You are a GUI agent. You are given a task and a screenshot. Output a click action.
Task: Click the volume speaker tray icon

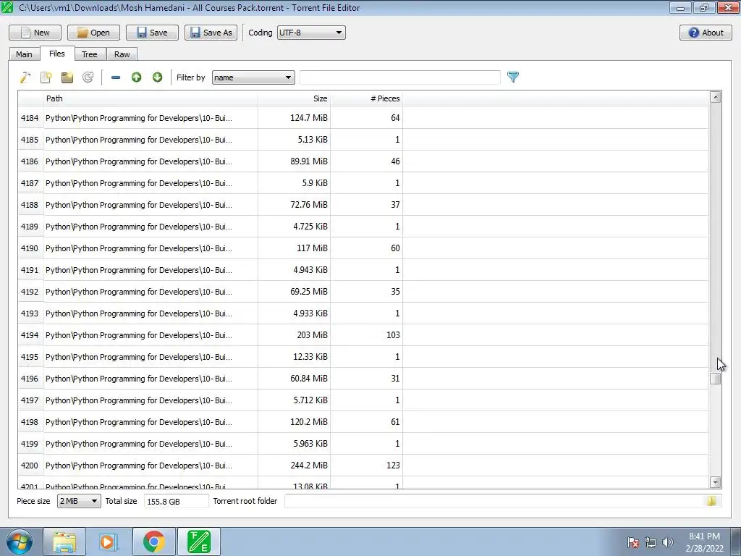tap(668, 542)
